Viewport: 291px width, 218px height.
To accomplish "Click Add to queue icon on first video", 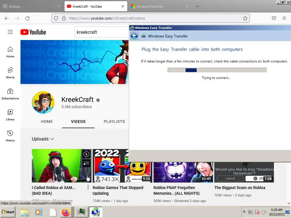I will coord(86,163).
